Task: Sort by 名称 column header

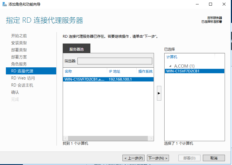Action: 85,71
